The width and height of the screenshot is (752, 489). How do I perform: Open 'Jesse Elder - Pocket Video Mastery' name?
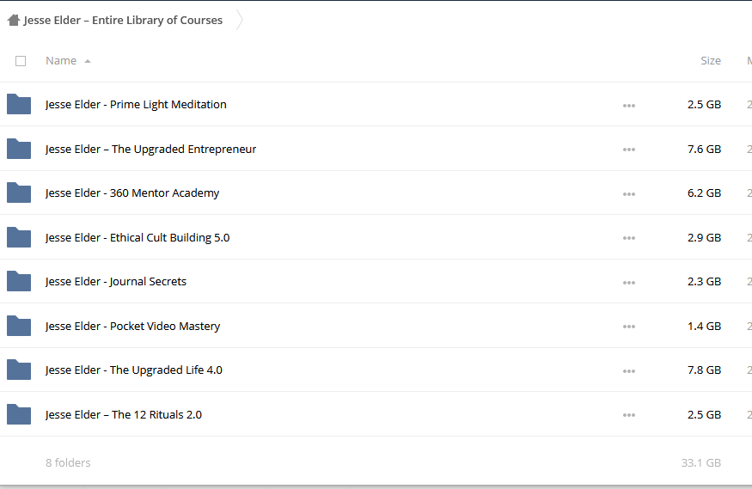click(132, 327)
